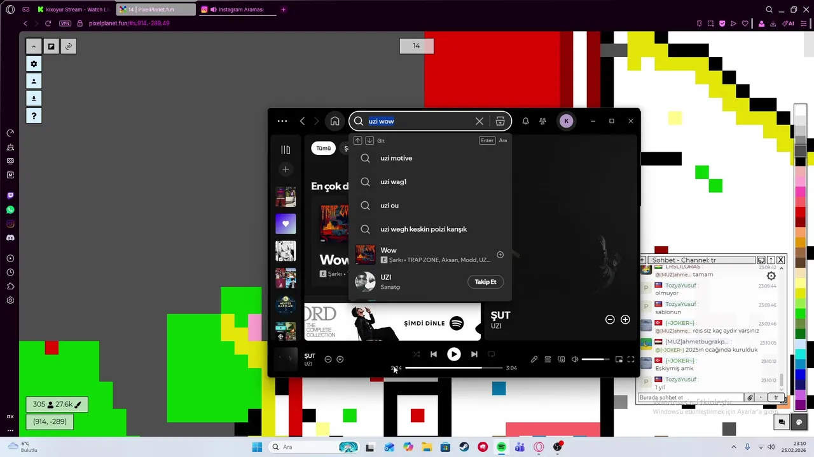Add ŞUT to Liked Songs in player bar
814x457 pixels.
pos(340,359)
